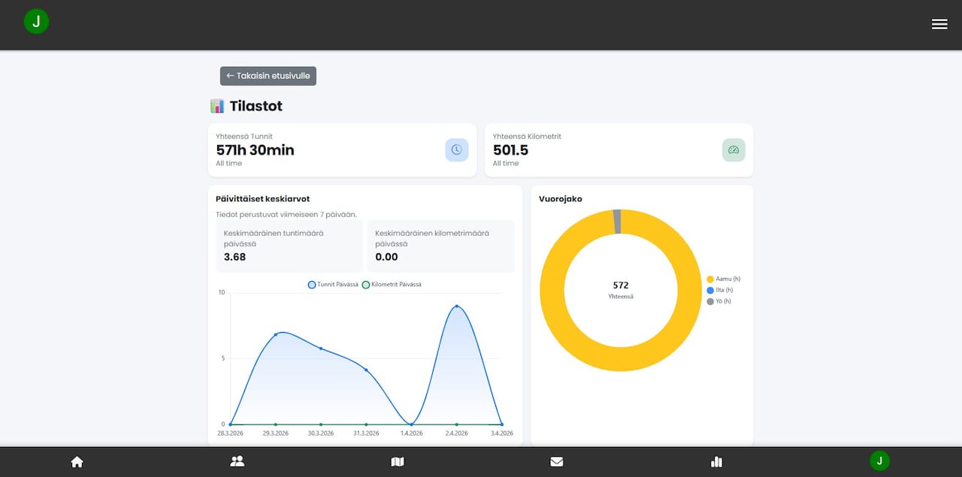This screenshot has width=962, height=477.
Task: Click the 31.3.2026 data point on the hours line
Action: click(x=366, y=370)
